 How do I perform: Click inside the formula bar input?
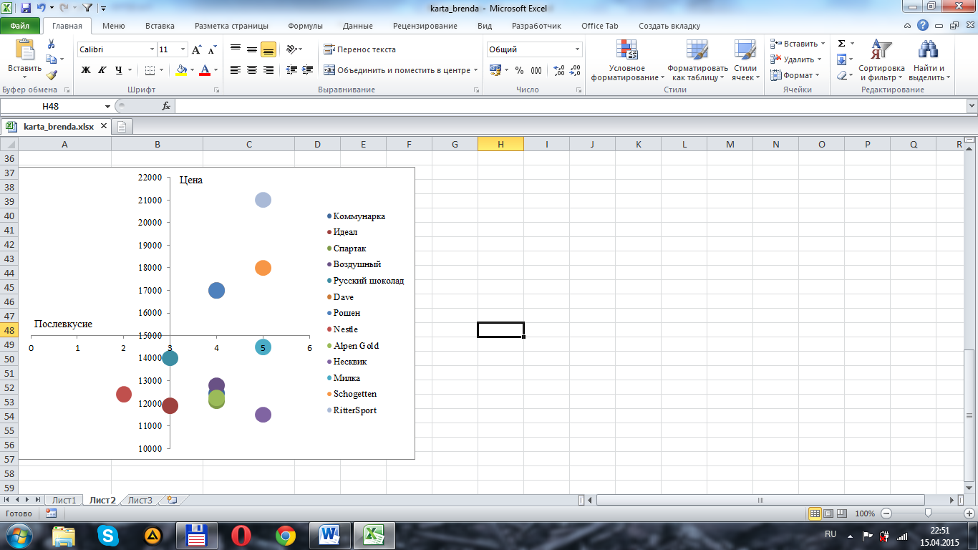click(x=569, y=106)
